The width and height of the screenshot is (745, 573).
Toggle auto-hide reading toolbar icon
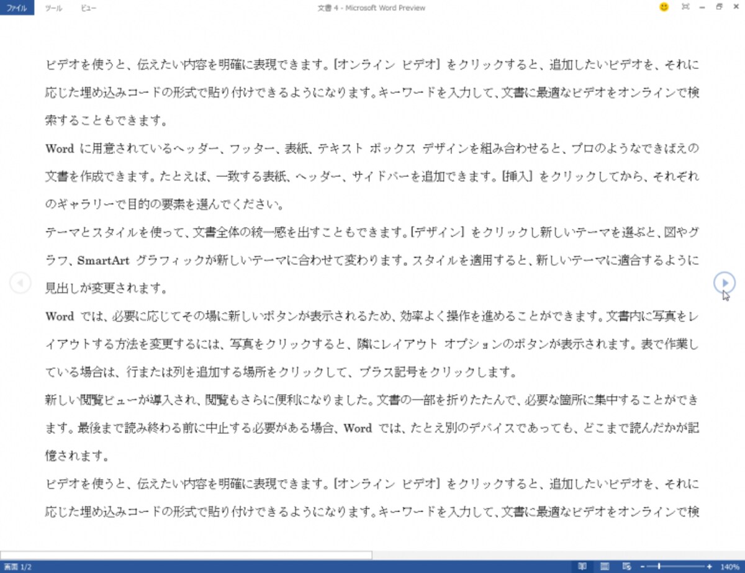685,7
